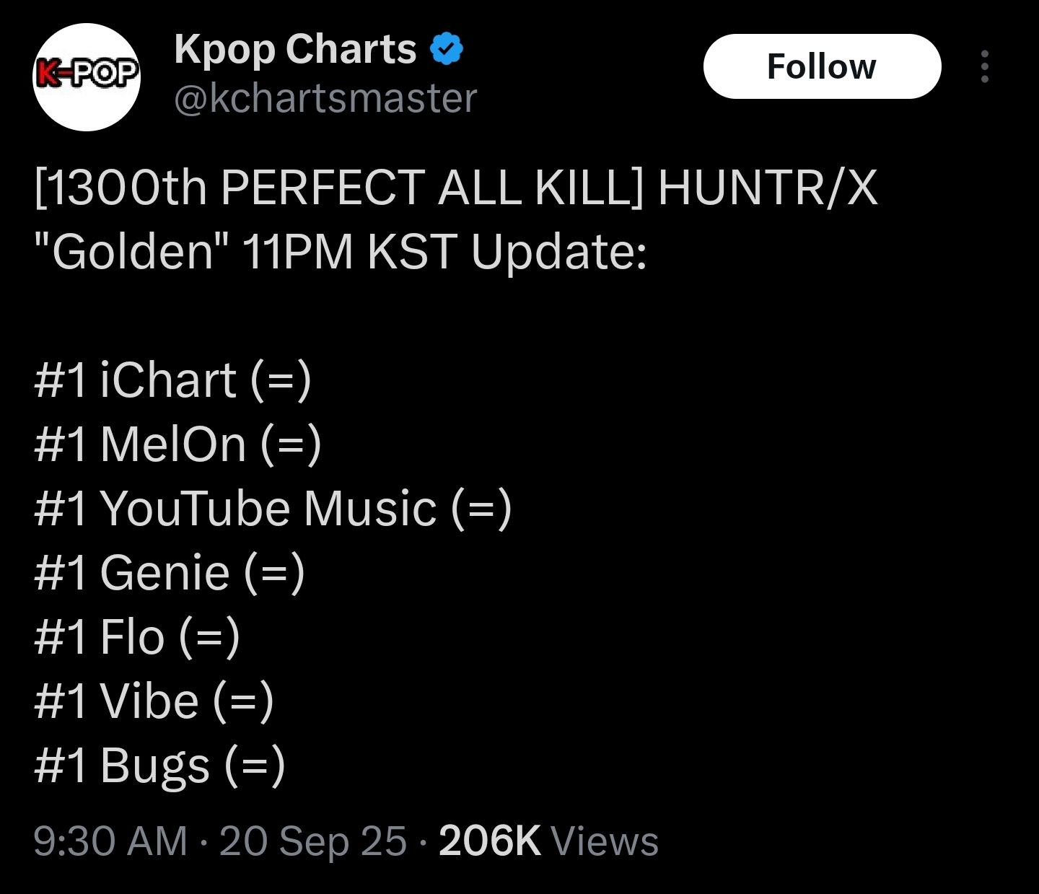Open the Kpop Charts display name
Image resolution: width=1039 pixels, height=894 pixels.
295,49
